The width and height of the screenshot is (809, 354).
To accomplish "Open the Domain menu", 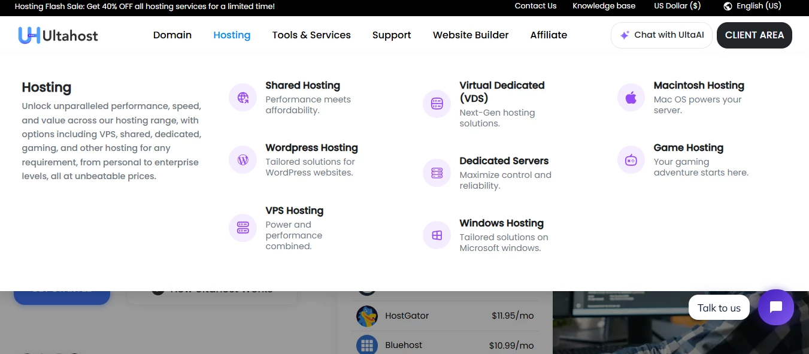I will click(172, 35).
